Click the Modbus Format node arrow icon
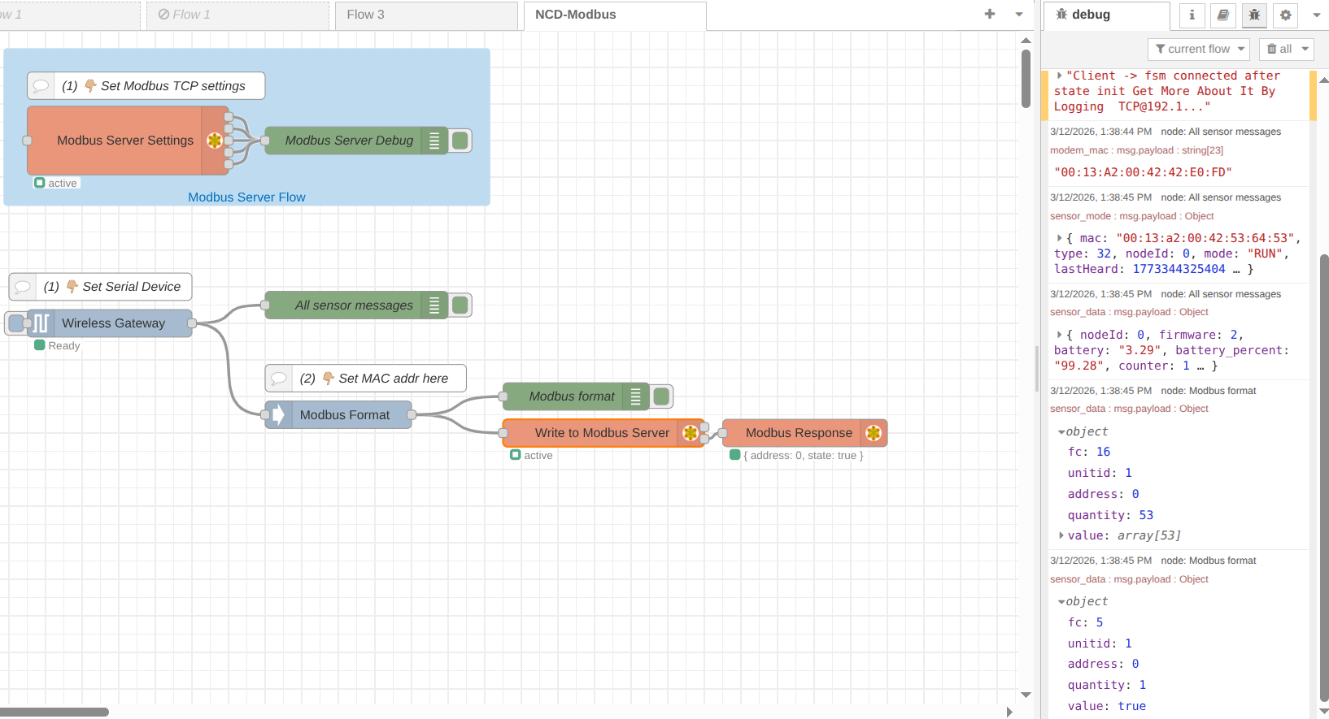 pos(278,415)
